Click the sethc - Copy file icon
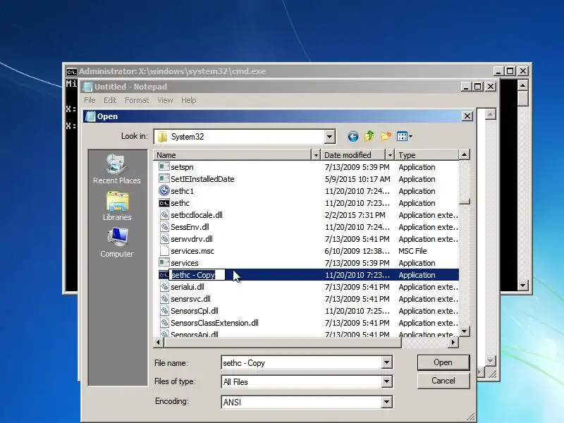 coord(164,275)
